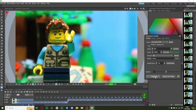
Task: Pick a color in the hexagon color wheel
Action: point(162,27)
